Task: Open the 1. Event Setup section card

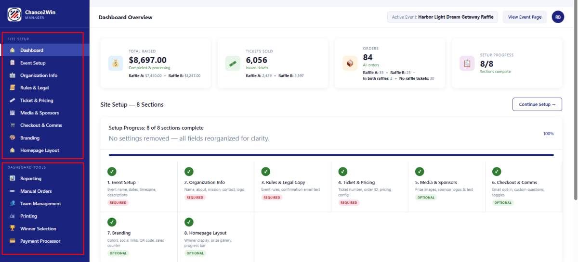Action: [x=139, y=186]
